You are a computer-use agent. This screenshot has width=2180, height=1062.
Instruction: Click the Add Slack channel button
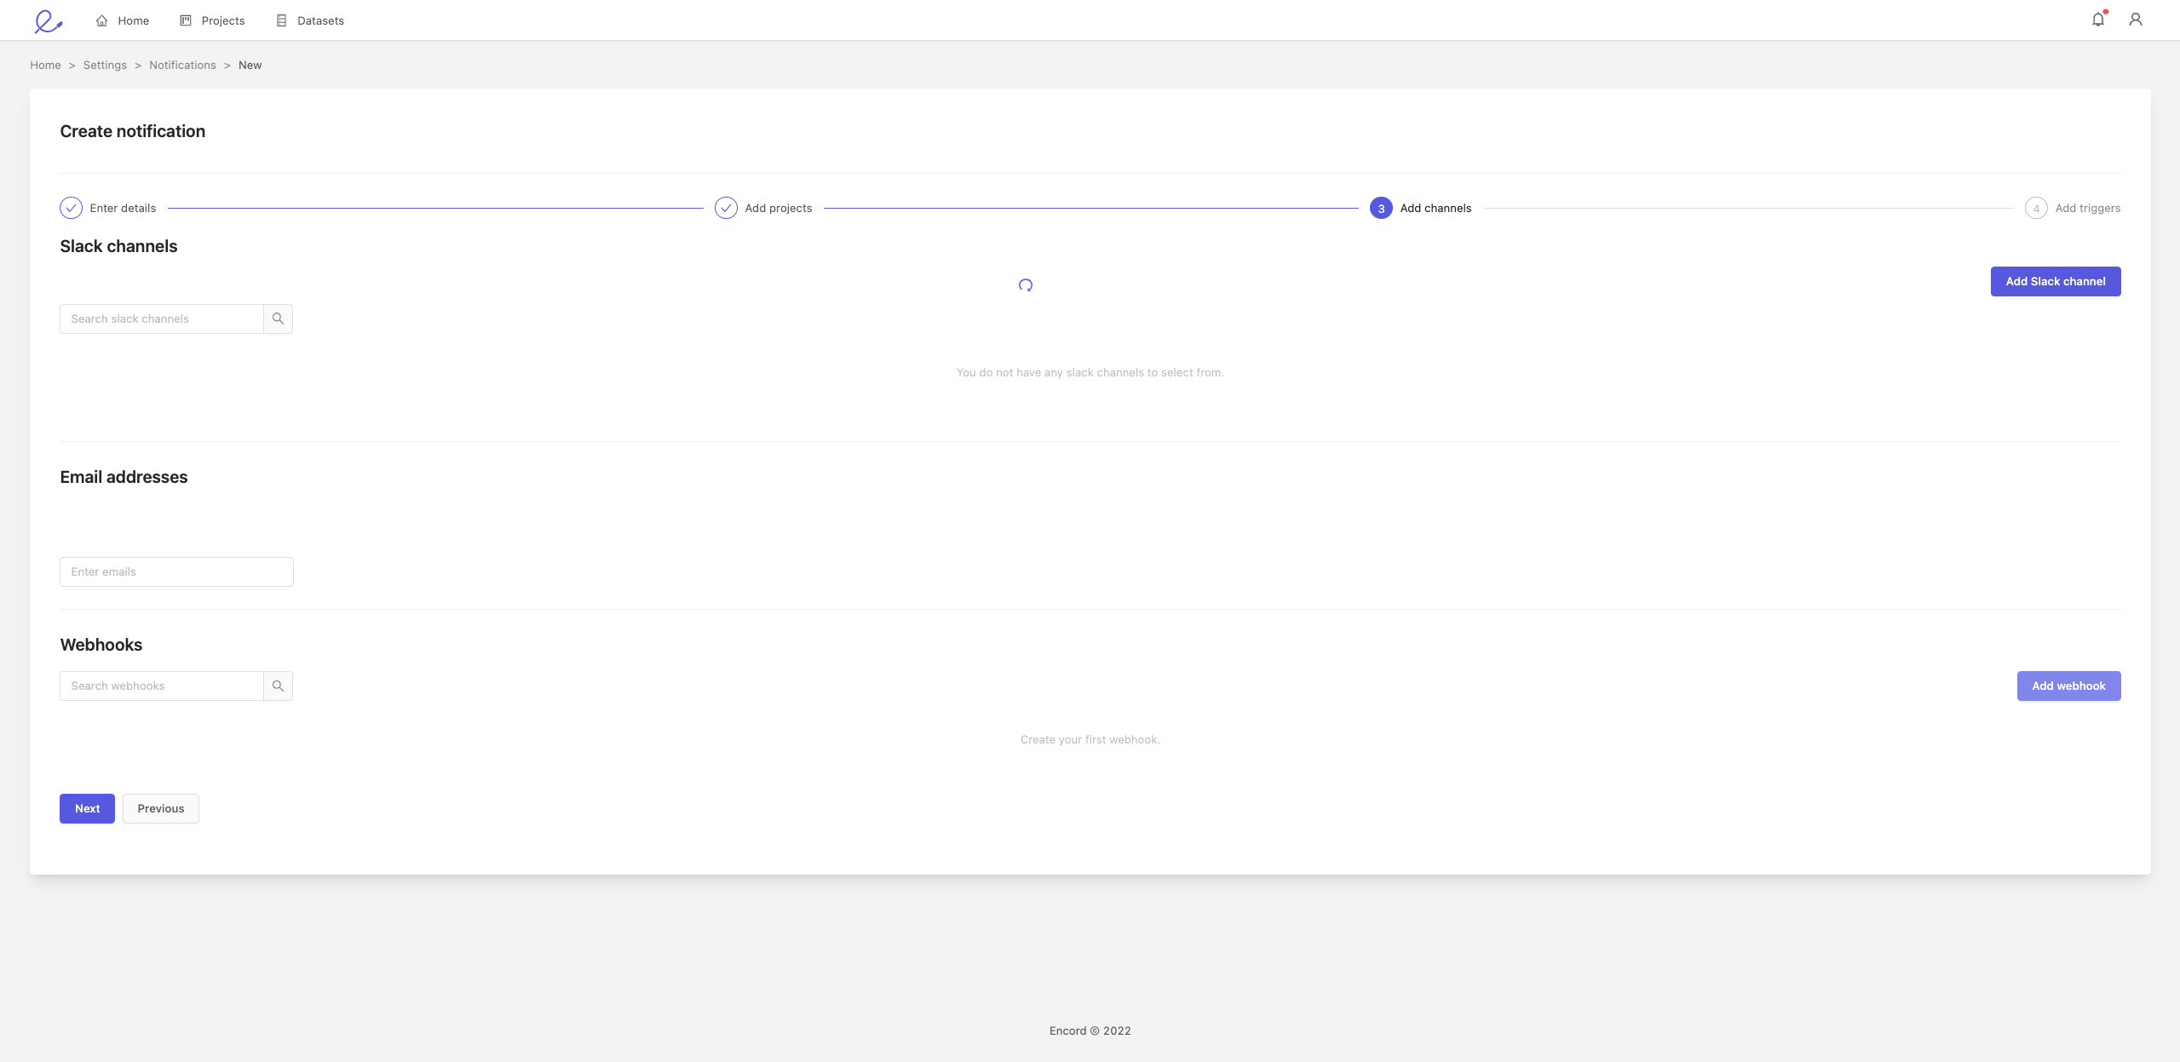point(2055,281)
